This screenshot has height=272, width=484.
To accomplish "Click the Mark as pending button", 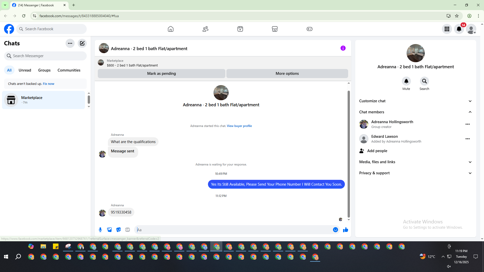I will [162, 74].
